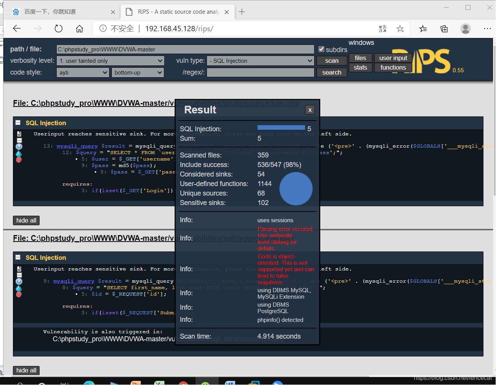496x385 pixels.
Task: Open a new browser tab
Action: pos(242,12)
